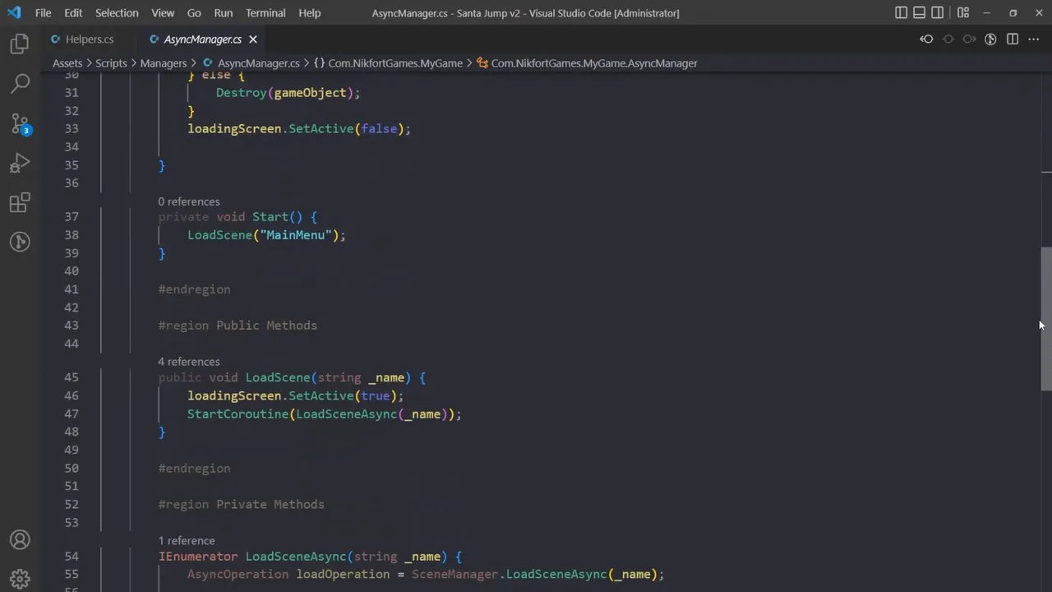Viewport: 1052px width, 592px height.
Task: Open the Terminal menu
Action: (265, 13)
